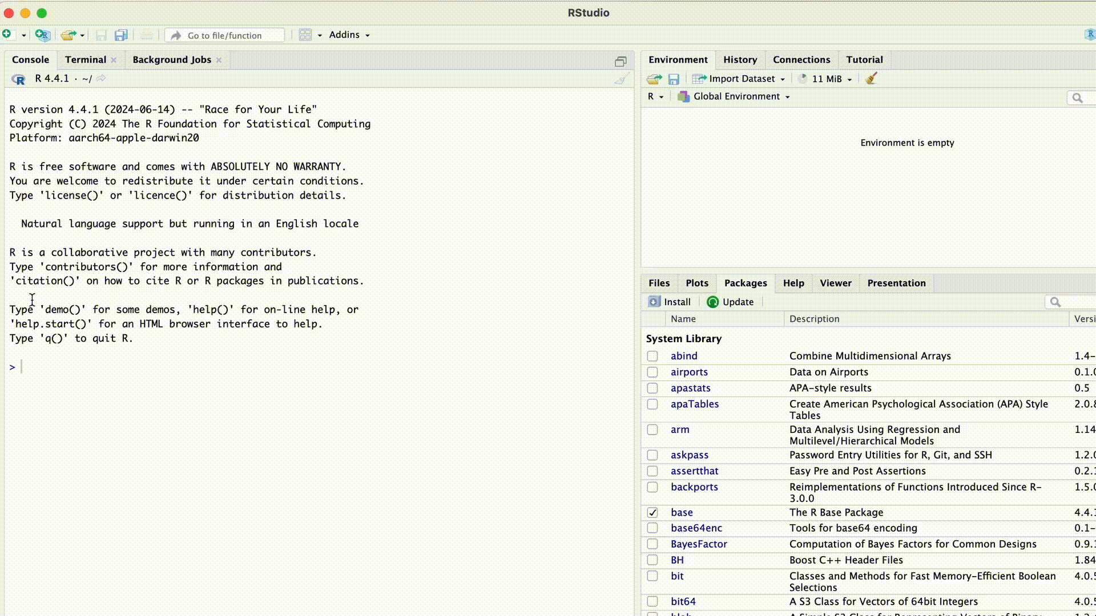Click the save workspace floppy icon
Viewport: 1096px width, 616px height.
tap(674, 79)
